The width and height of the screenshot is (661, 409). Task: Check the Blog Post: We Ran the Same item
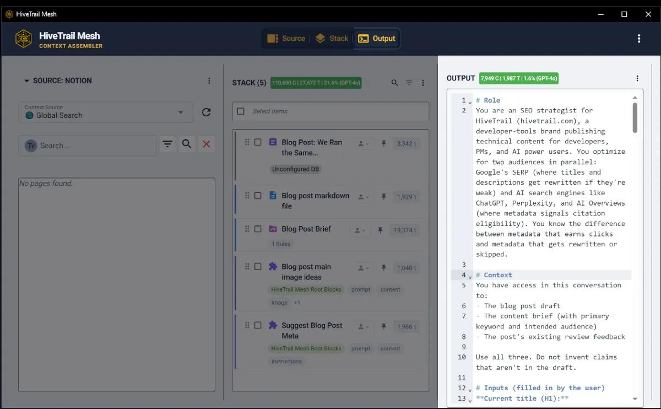click(x=258, y=142)
